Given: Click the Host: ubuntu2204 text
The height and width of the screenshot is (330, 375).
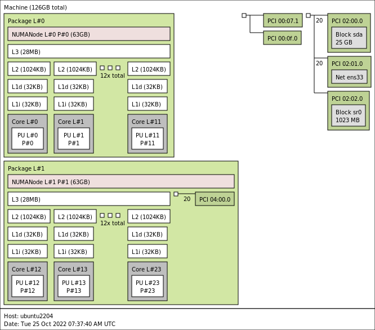Looking at the screenshot, I should [28, 316].
